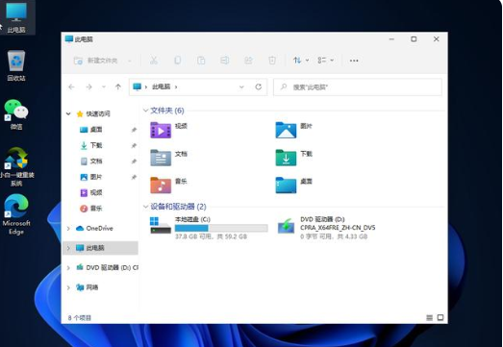Screen dimensions: 503x347
Task: Open the see more ellipsis menu
Action: coord(354,61)
